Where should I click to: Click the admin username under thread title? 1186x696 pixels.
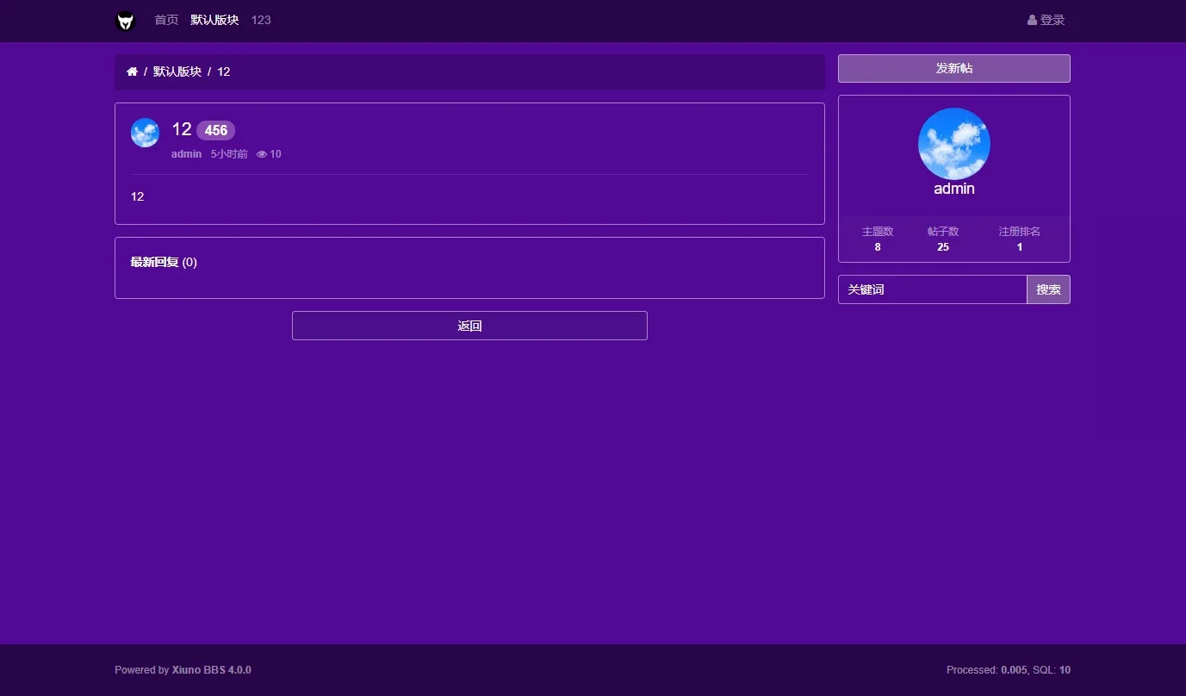pyautogui.click(x=186, y=153)
